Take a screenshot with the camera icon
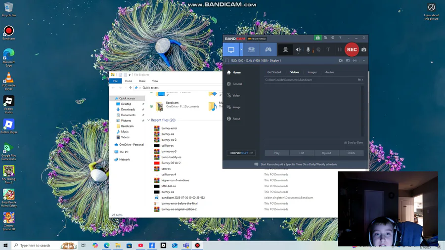Image resolution: width=445 pixels, height=250 pixels. click(364, 49)
